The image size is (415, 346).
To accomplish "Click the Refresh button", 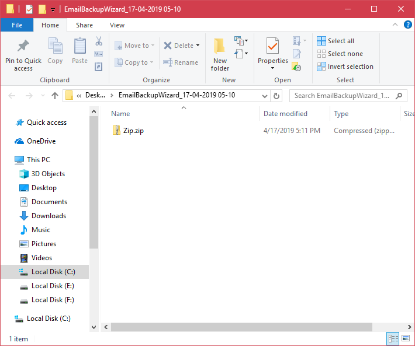I will [x=276, y=96].
